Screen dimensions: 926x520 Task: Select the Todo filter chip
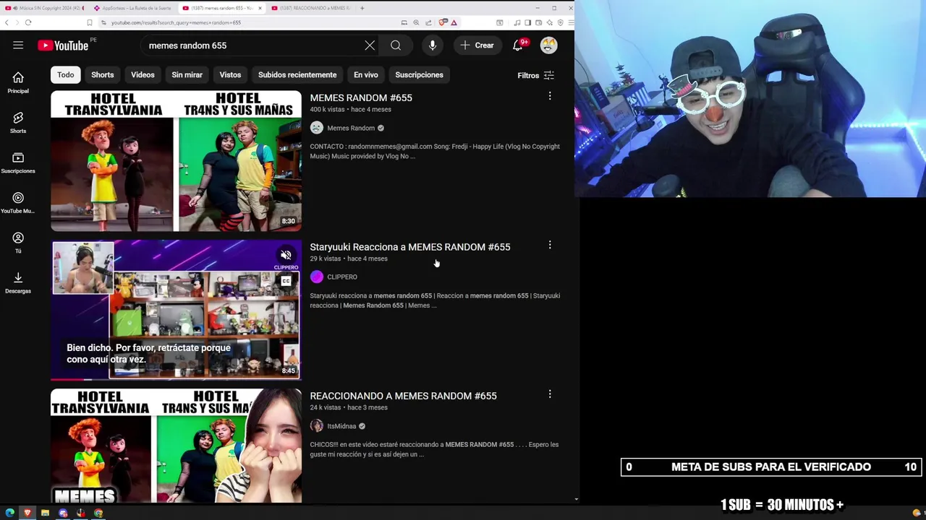point(66,75)
